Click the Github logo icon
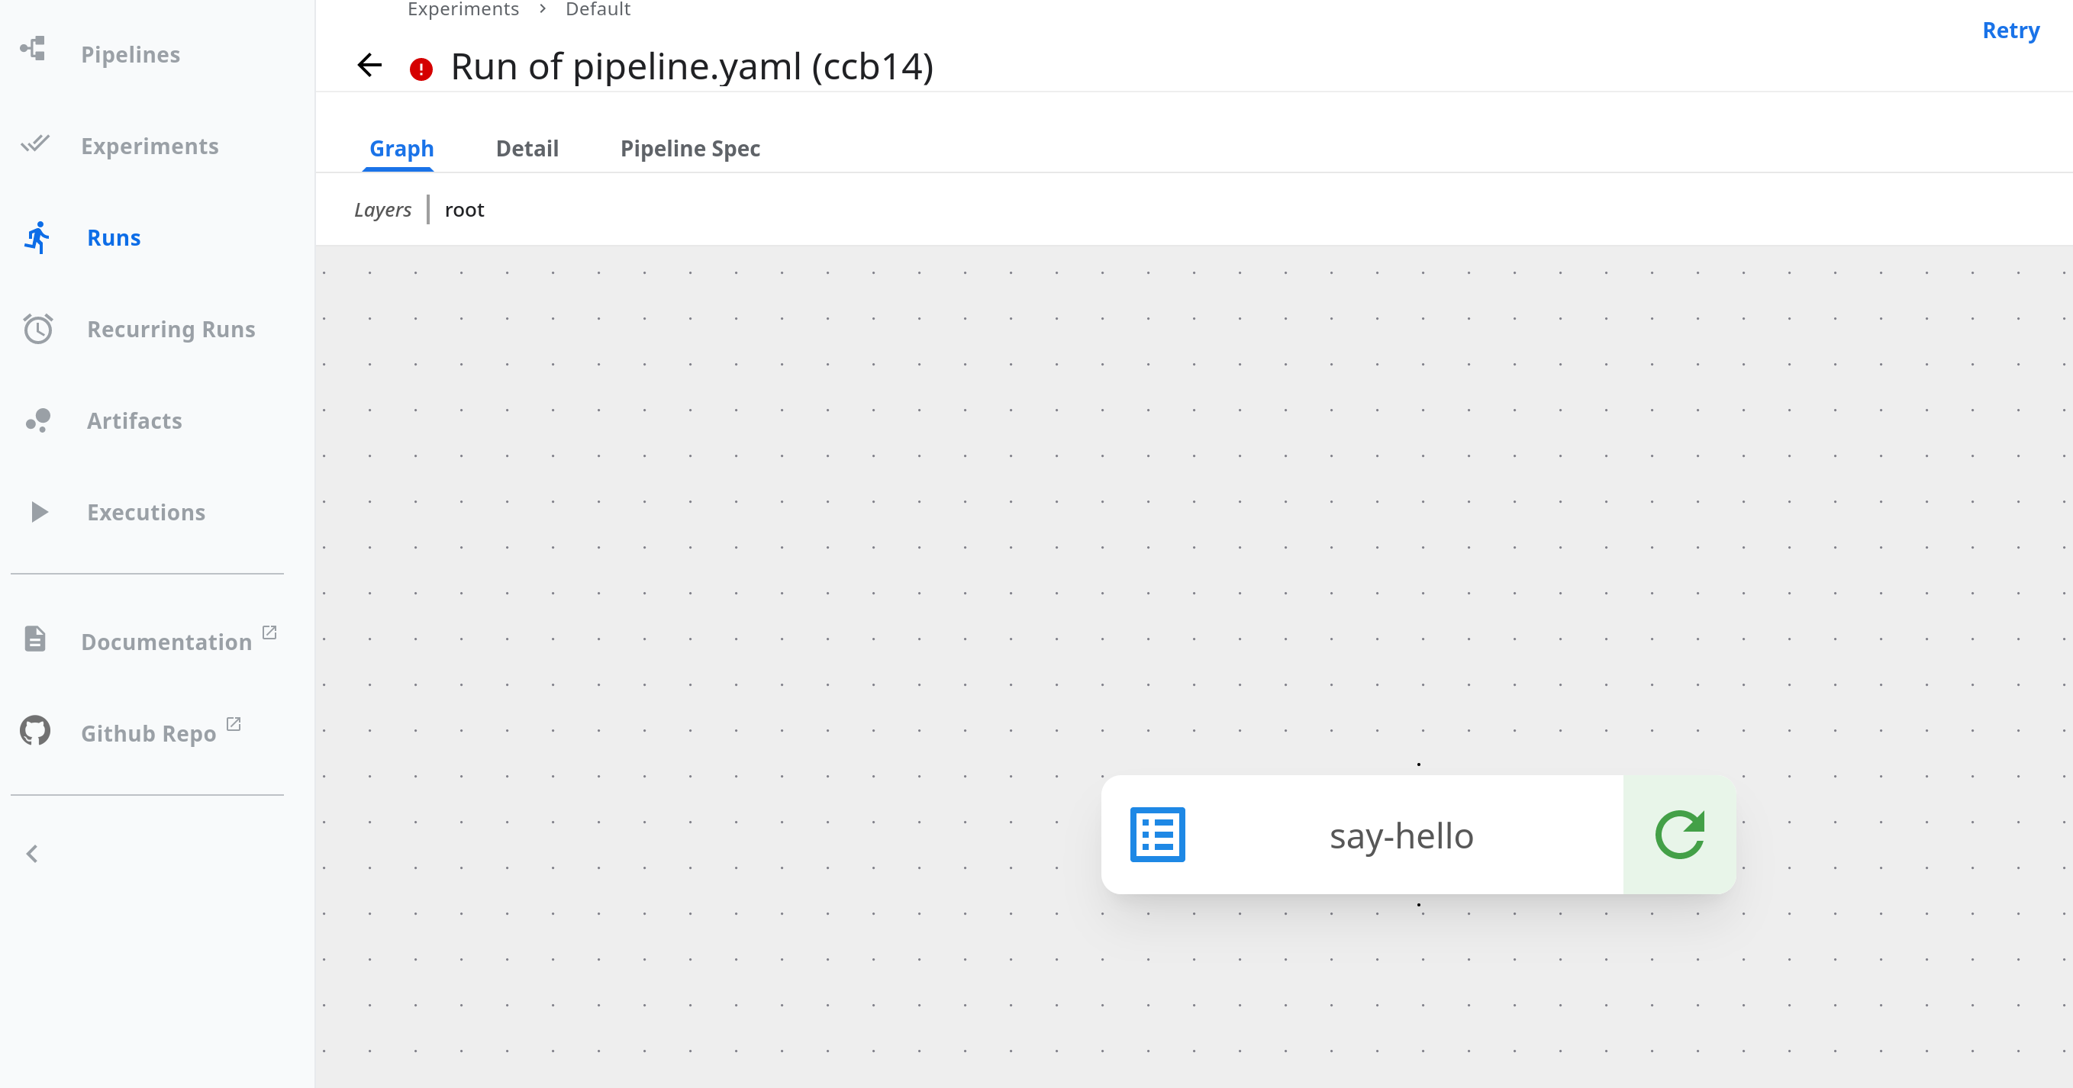Screen dimensions: 2073x1088 (x=35, y=731)
